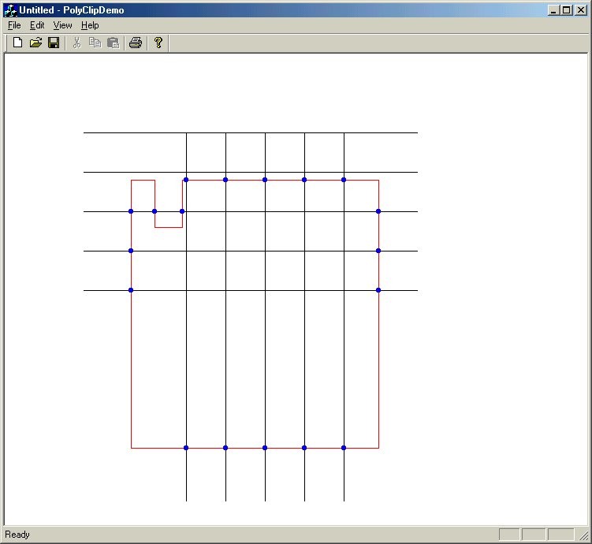
Task: Click the Copy toolbar icon
Action: (95, 43)
